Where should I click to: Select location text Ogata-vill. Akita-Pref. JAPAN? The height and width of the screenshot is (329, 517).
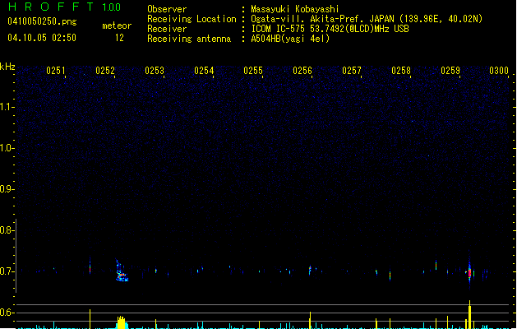(324, 19)
